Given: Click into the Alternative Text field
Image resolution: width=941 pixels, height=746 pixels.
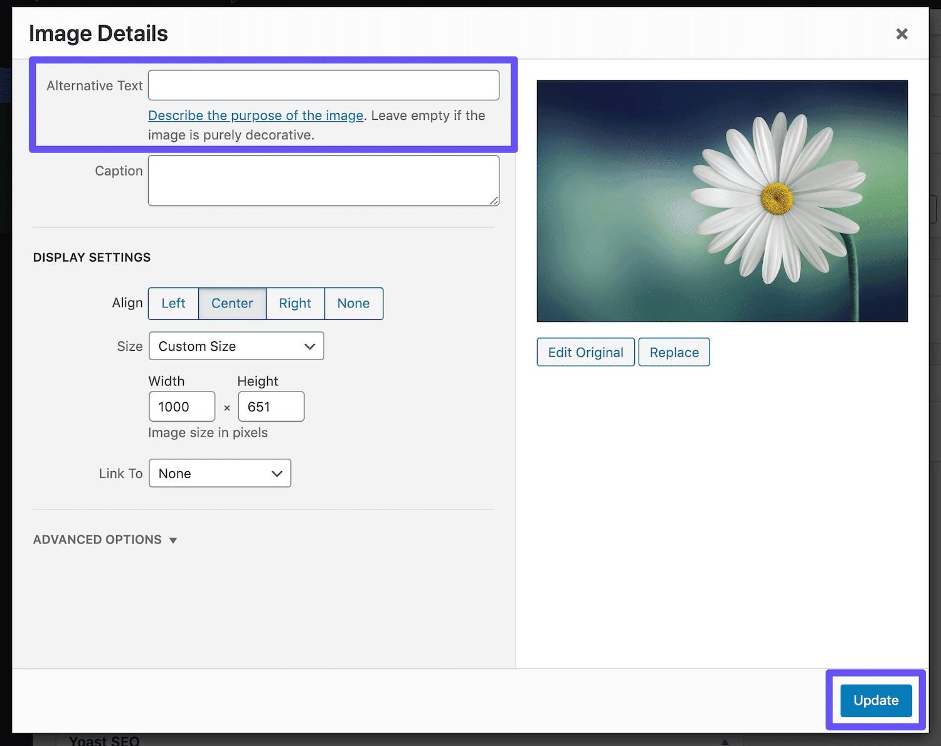Looking at the screenshot, I should [x=323, y=85].
